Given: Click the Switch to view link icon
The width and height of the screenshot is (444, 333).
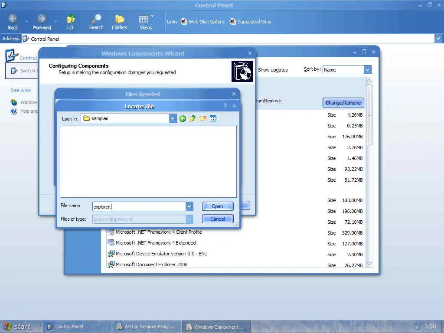Looking at the screenshot, I should pyautogui.click(x=14, y=71).
